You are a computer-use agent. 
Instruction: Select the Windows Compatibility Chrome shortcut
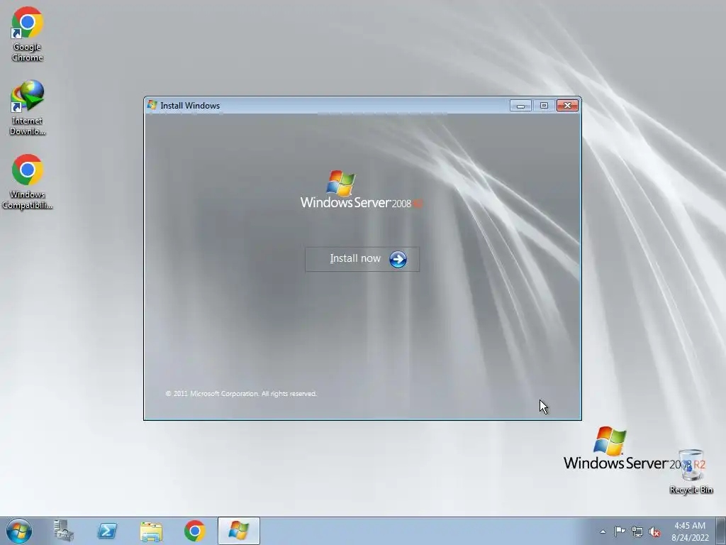pyautogui.click(x=28, y=182)
